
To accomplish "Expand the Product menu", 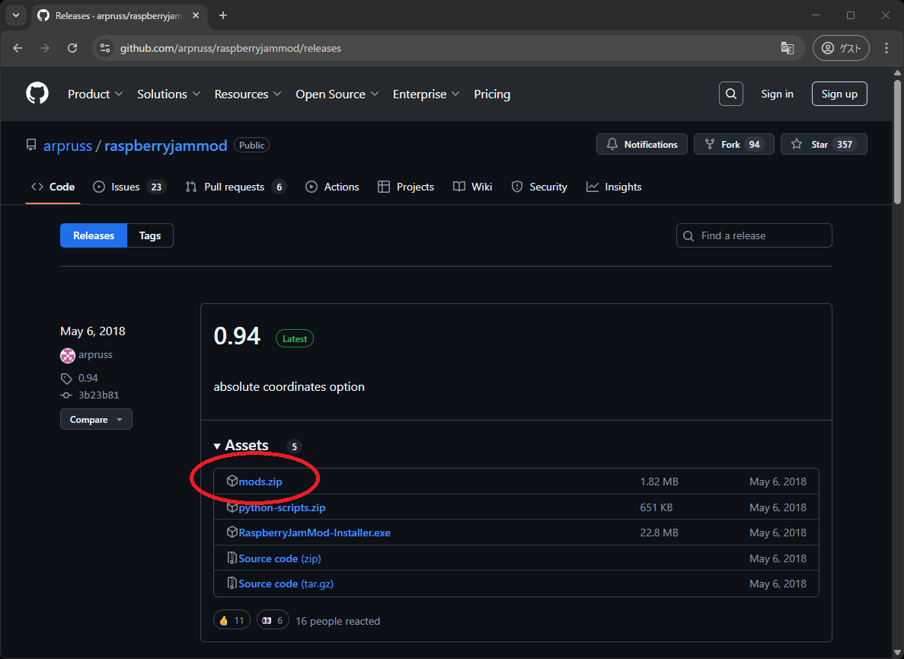I will coord(95,94).
